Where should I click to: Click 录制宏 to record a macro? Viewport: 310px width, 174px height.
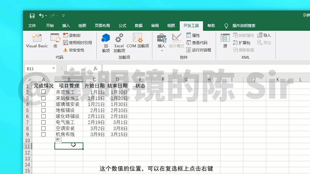coord(72,35)
